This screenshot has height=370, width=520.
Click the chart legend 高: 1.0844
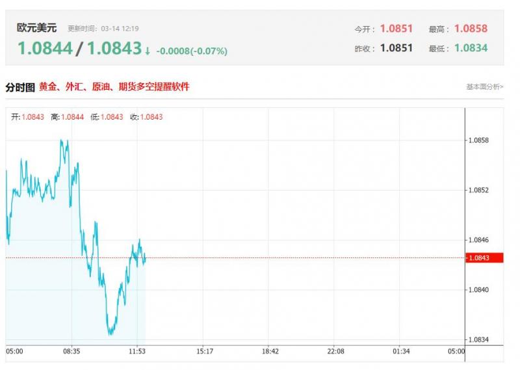point(67,117)
